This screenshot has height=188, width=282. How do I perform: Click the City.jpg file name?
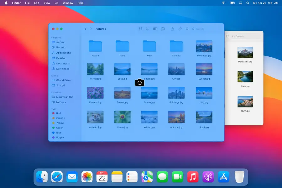[x=176, y=79]
